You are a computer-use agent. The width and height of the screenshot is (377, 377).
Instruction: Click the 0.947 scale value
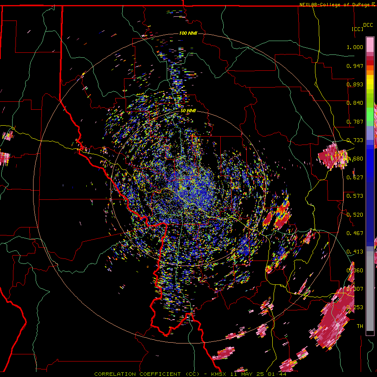point(355,66)
